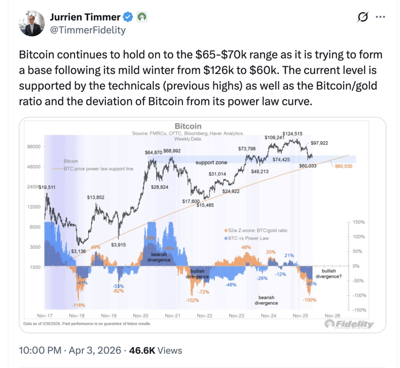This screenshot has height=368, width=400.
Task: Click the Jurrien Timmer display name
Action: 86,17
